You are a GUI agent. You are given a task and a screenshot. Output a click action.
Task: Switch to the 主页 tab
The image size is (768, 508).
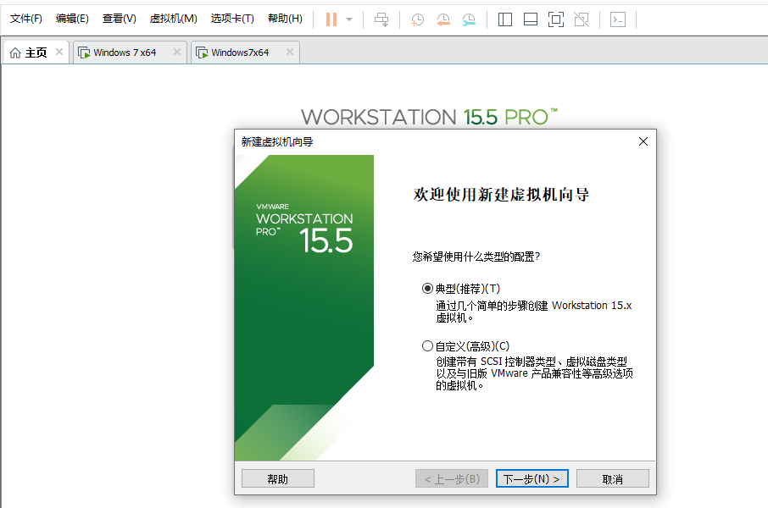pos(36,52)
